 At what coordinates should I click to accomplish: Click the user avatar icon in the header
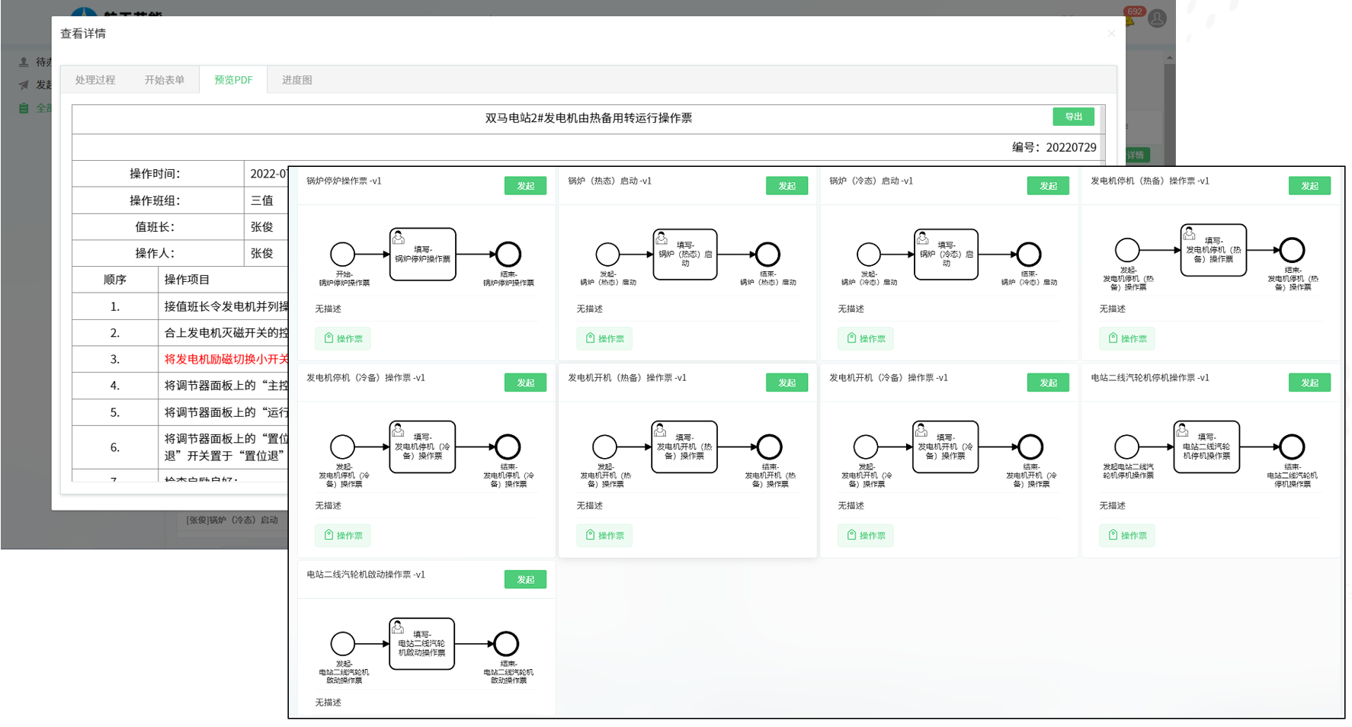click(x=1157, y=18)
